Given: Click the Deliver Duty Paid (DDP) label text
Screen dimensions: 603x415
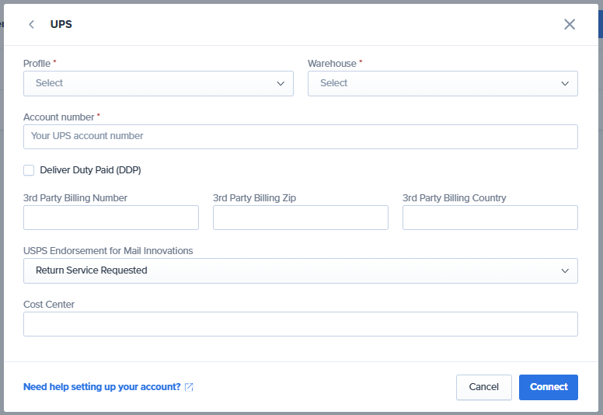Looking at the screenshot, I should coord(90,170).
